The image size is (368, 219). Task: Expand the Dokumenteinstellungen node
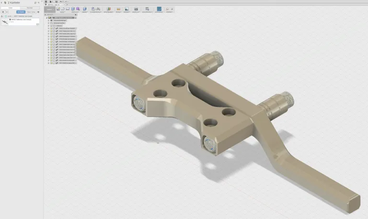(48, 21)
